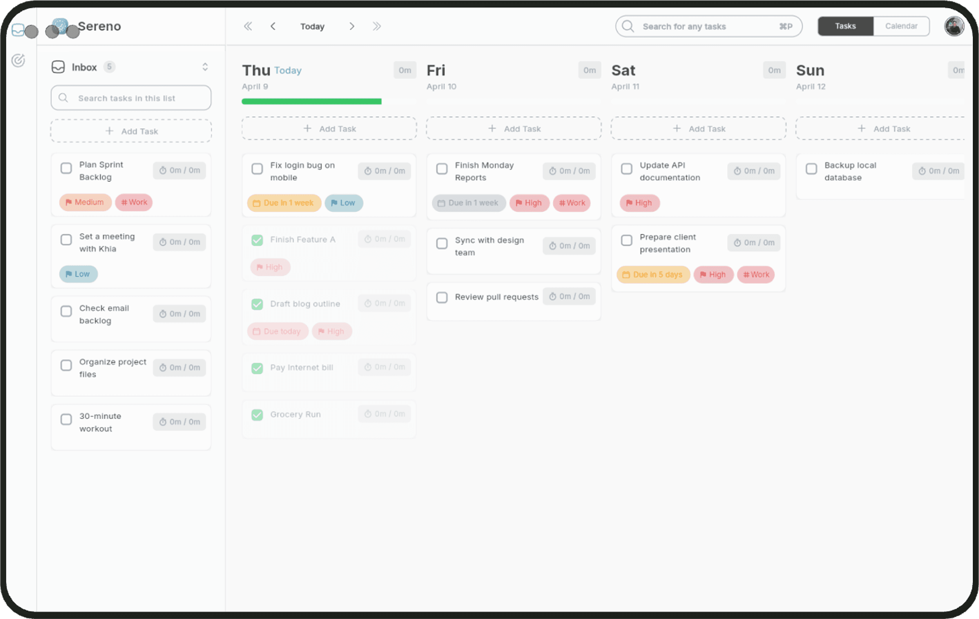Click the search tasks input field in the sidebar
The image size is (979, 619).
tap(131, 98)
